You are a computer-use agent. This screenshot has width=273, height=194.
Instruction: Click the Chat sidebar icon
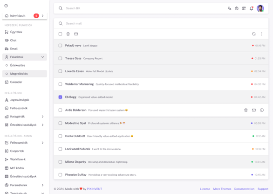[7, 40]
